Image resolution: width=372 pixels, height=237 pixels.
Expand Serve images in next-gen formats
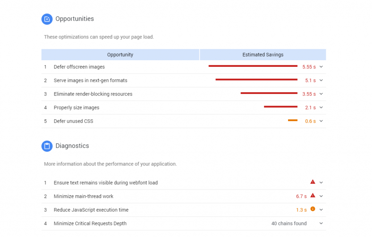coord(321,80)
